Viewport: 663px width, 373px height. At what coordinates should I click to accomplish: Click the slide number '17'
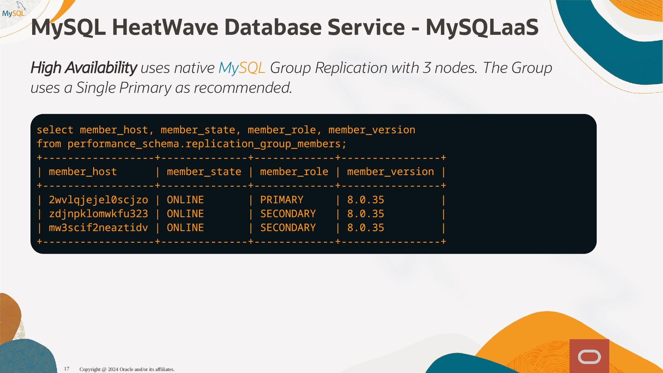click(67, 369)
